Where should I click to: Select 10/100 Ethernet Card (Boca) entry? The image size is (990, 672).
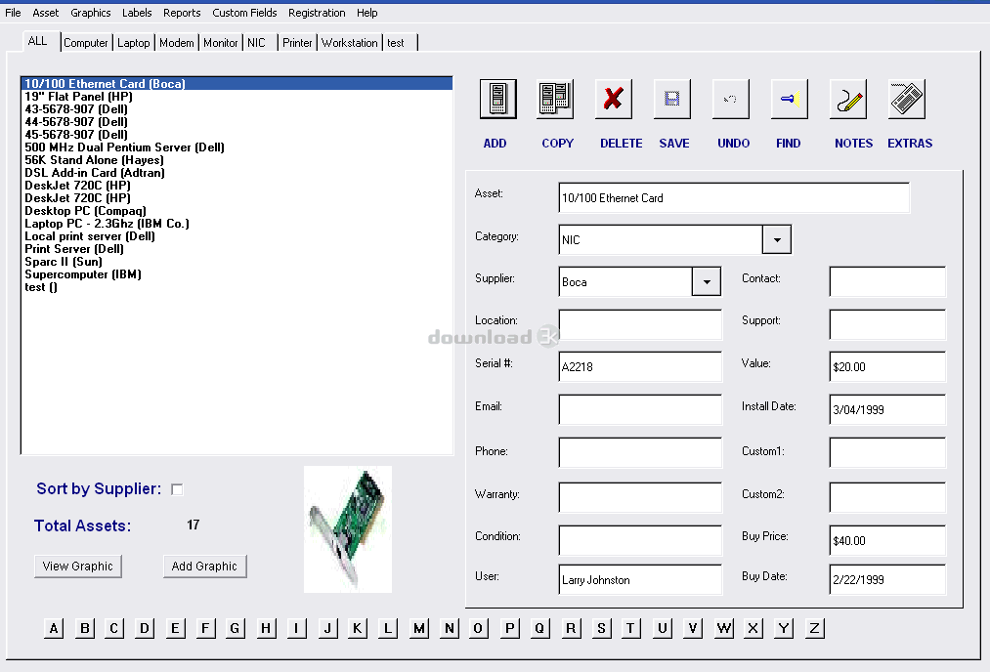pyautogui.click(x=237, y=83)
